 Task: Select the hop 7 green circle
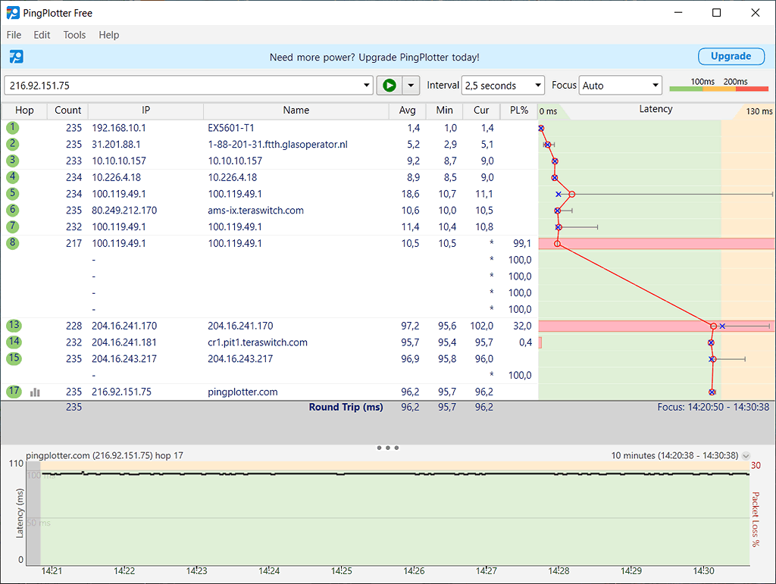tap(13, 226)
